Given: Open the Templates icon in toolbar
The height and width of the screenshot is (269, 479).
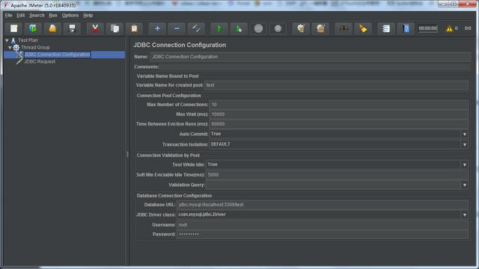Looking at the screenshot, I should 33,28.
